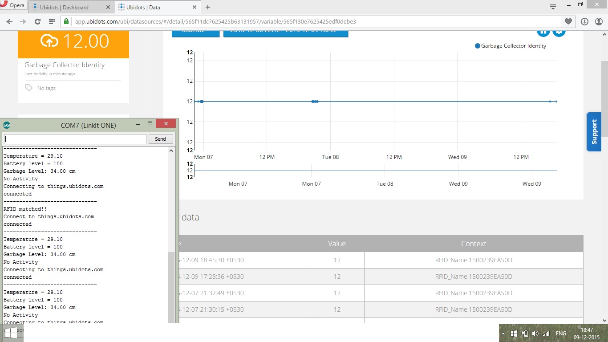Click the page scrollbar down arrow
The height and width of the screenshot is (342, 608).
click(604, 320)
